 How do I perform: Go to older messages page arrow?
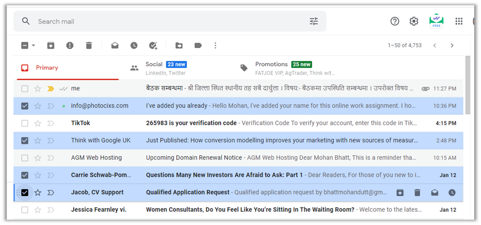click(452, 45)
